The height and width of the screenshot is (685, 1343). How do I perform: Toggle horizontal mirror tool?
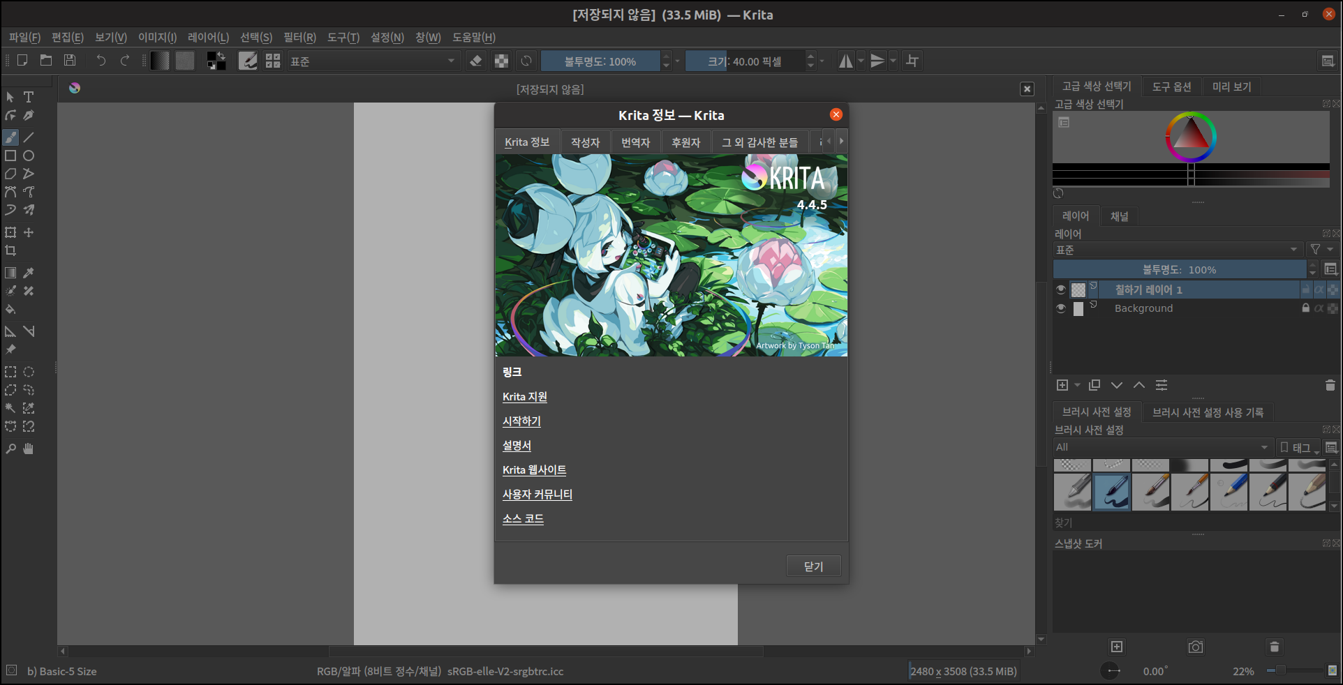point(845,61)
